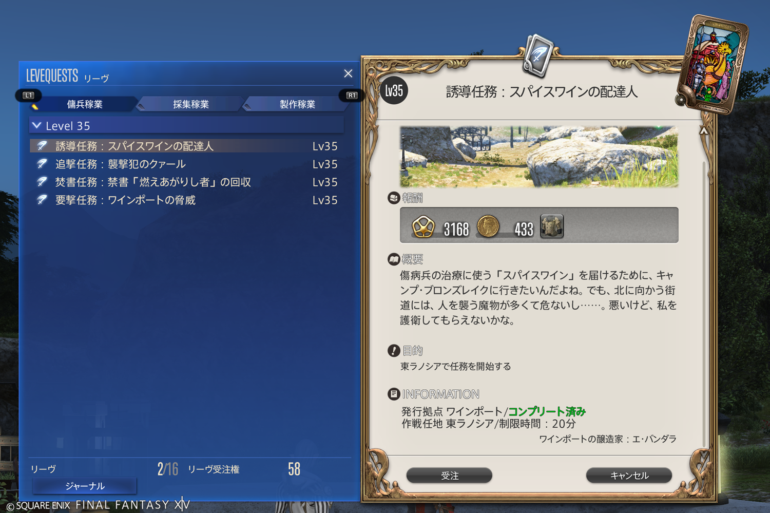The width and height of the screenshot is (770, 513).
Task: Accept the quest with 受注 button
Action: pos(449,476)
